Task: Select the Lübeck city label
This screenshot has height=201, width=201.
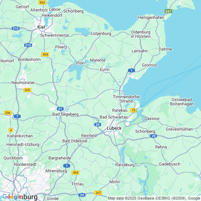Action: pyautogui.click(x=114, y=128)
